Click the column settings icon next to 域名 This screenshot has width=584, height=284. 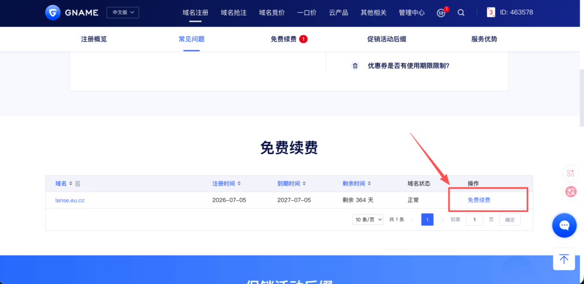(78, 184)
